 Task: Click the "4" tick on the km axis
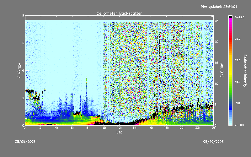coord(23,71)
